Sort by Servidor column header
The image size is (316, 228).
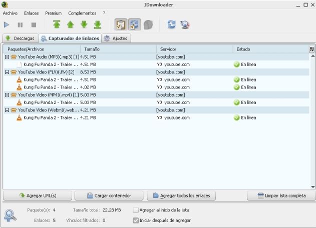pyautogui.click(x=195, y=49)
